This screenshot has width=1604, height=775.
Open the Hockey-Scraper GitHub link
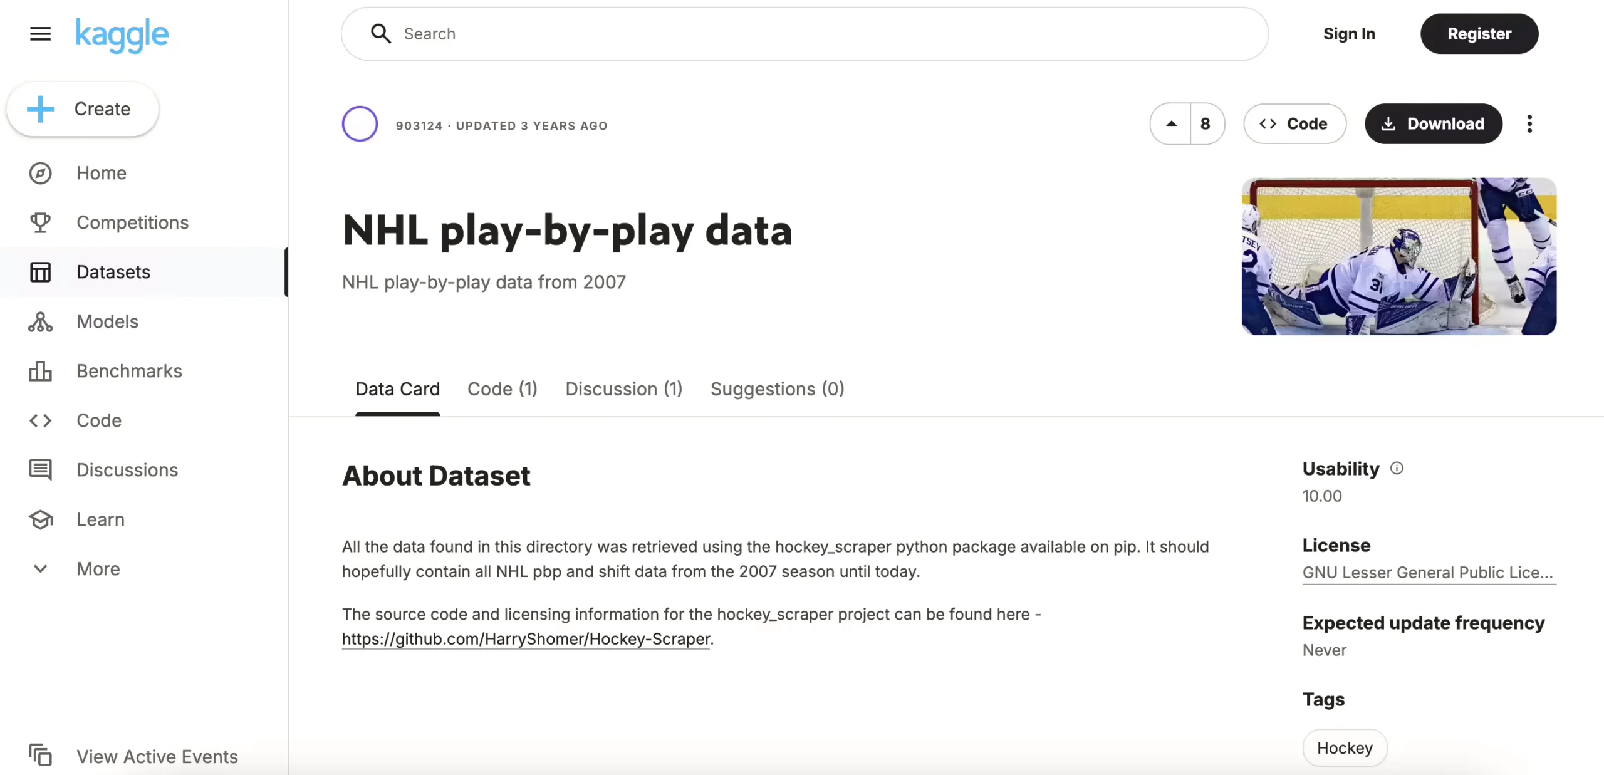(x=526, y=639)
